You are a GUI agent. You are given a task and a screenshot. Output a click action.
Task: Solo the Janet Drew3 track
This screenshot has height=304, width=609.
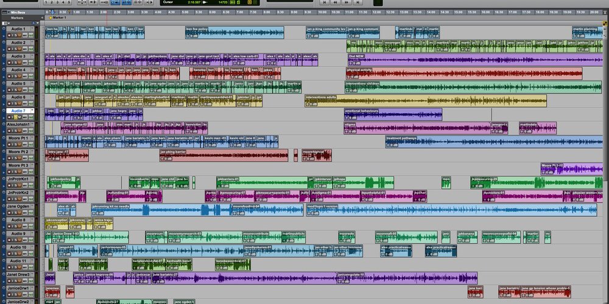(x=16, y=281)
